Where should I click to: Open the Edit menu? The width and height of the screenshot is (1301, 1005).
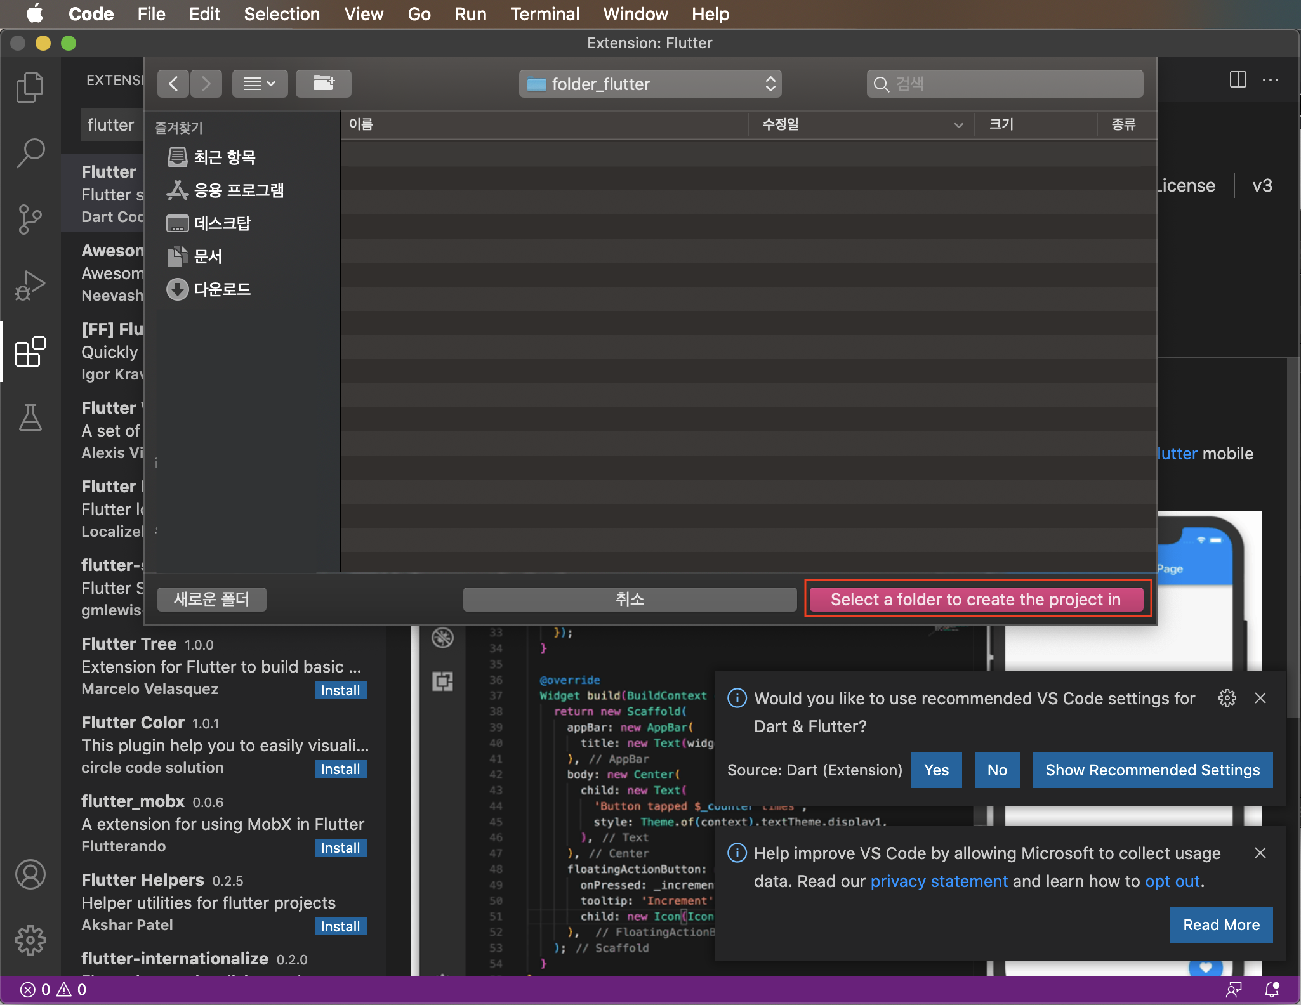[204, 14]
